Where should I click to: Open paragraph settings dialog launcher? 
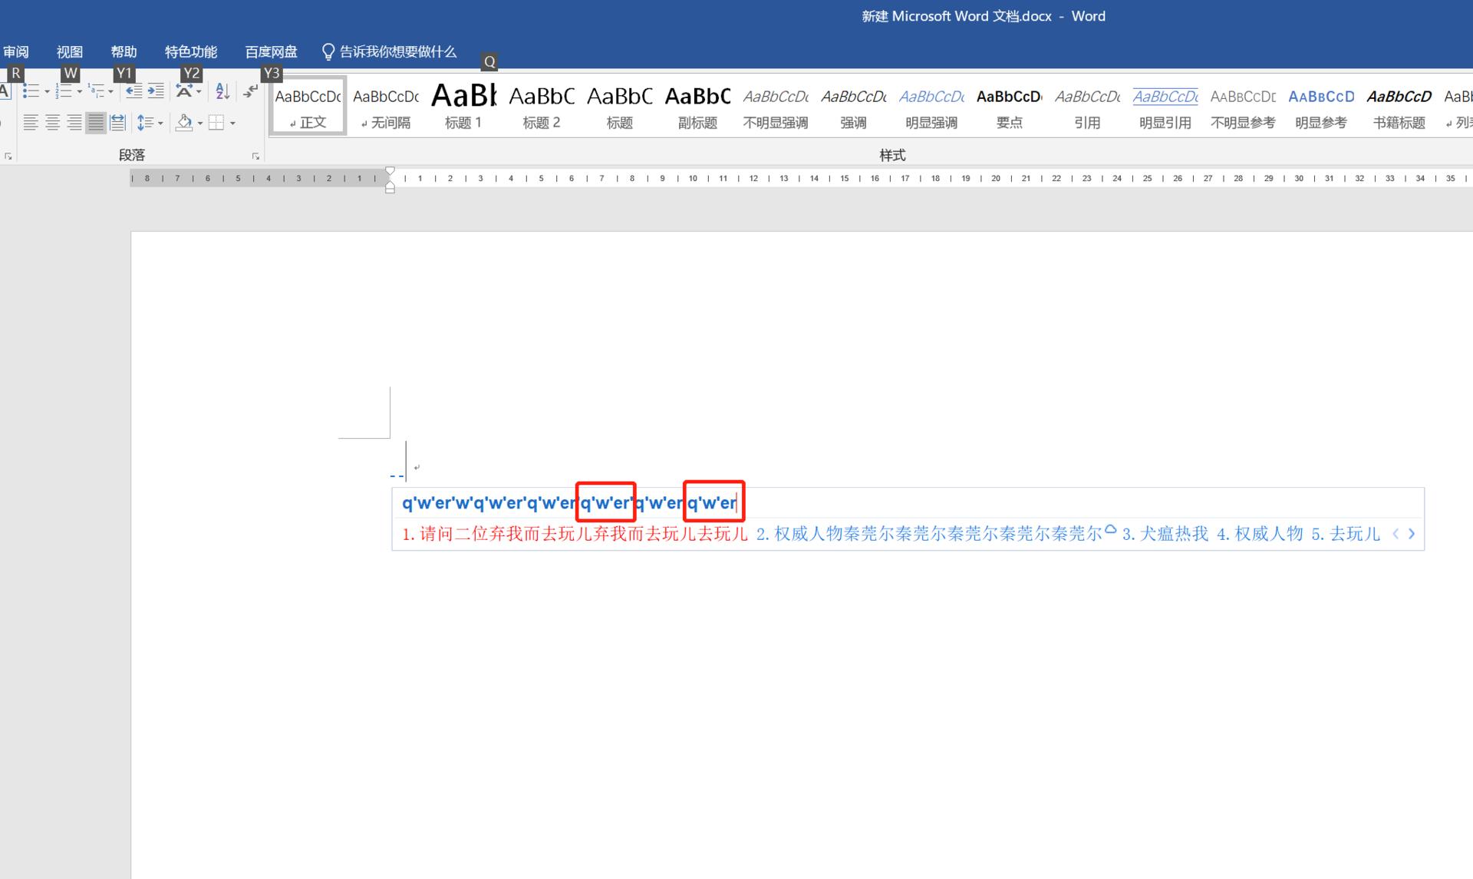(x=255, y=156)
